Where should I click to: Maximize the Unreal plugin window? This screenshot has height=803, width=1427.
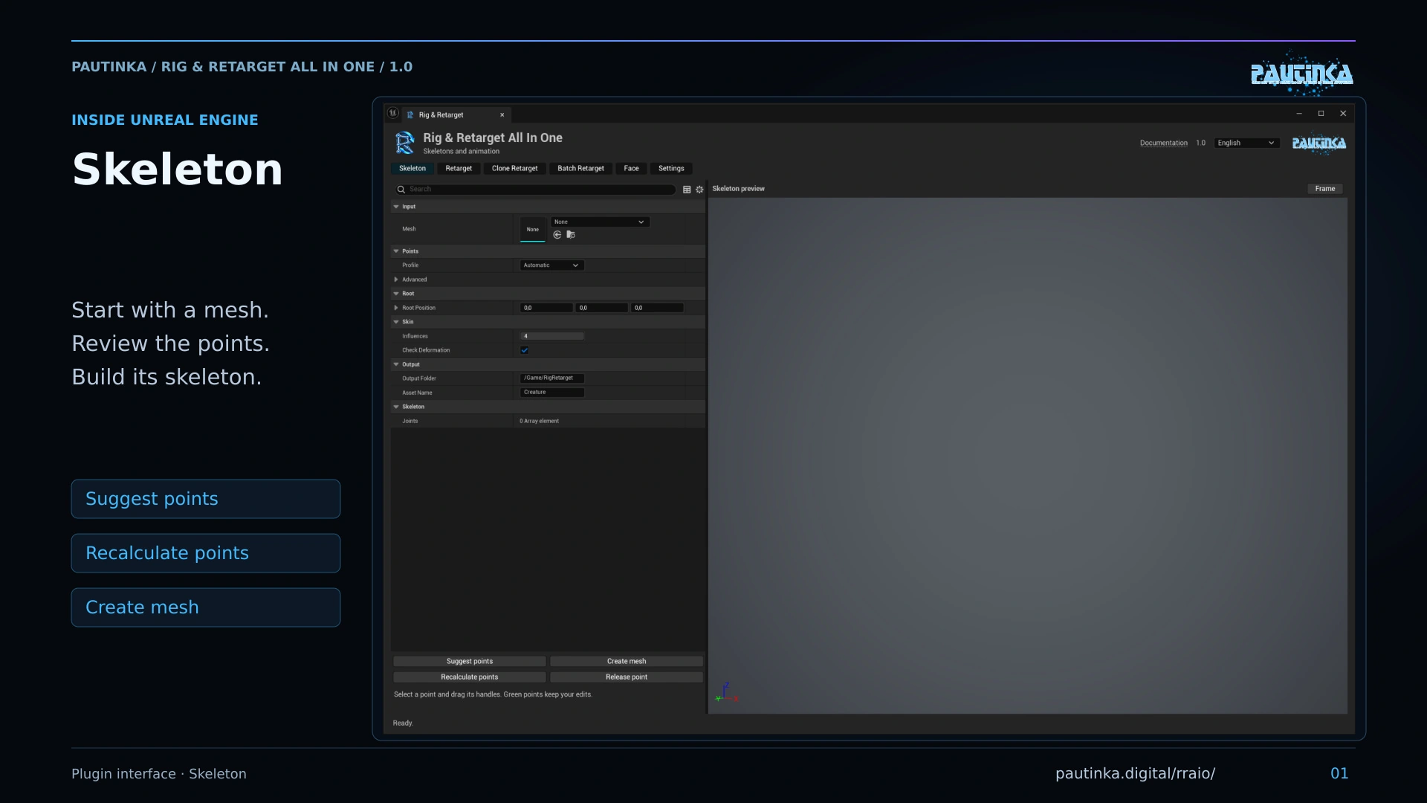pos(1321,114)
